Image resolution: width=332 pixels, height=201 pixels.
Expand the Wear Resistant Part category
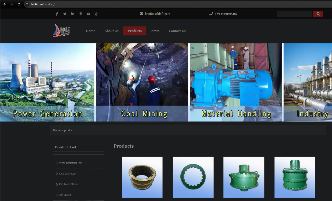click(x=71, y=163)
